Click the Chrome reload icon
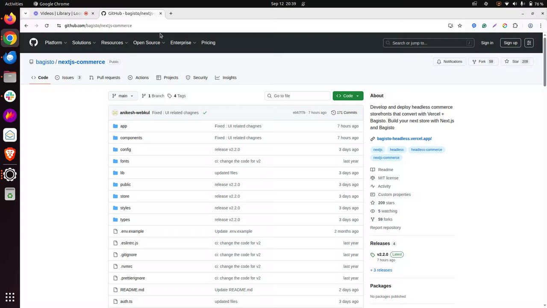Screen dimensions: 547x308 coord(47,26)
